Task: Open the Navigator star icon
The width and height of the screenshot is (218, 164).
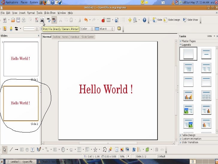Action: [130, 20]
